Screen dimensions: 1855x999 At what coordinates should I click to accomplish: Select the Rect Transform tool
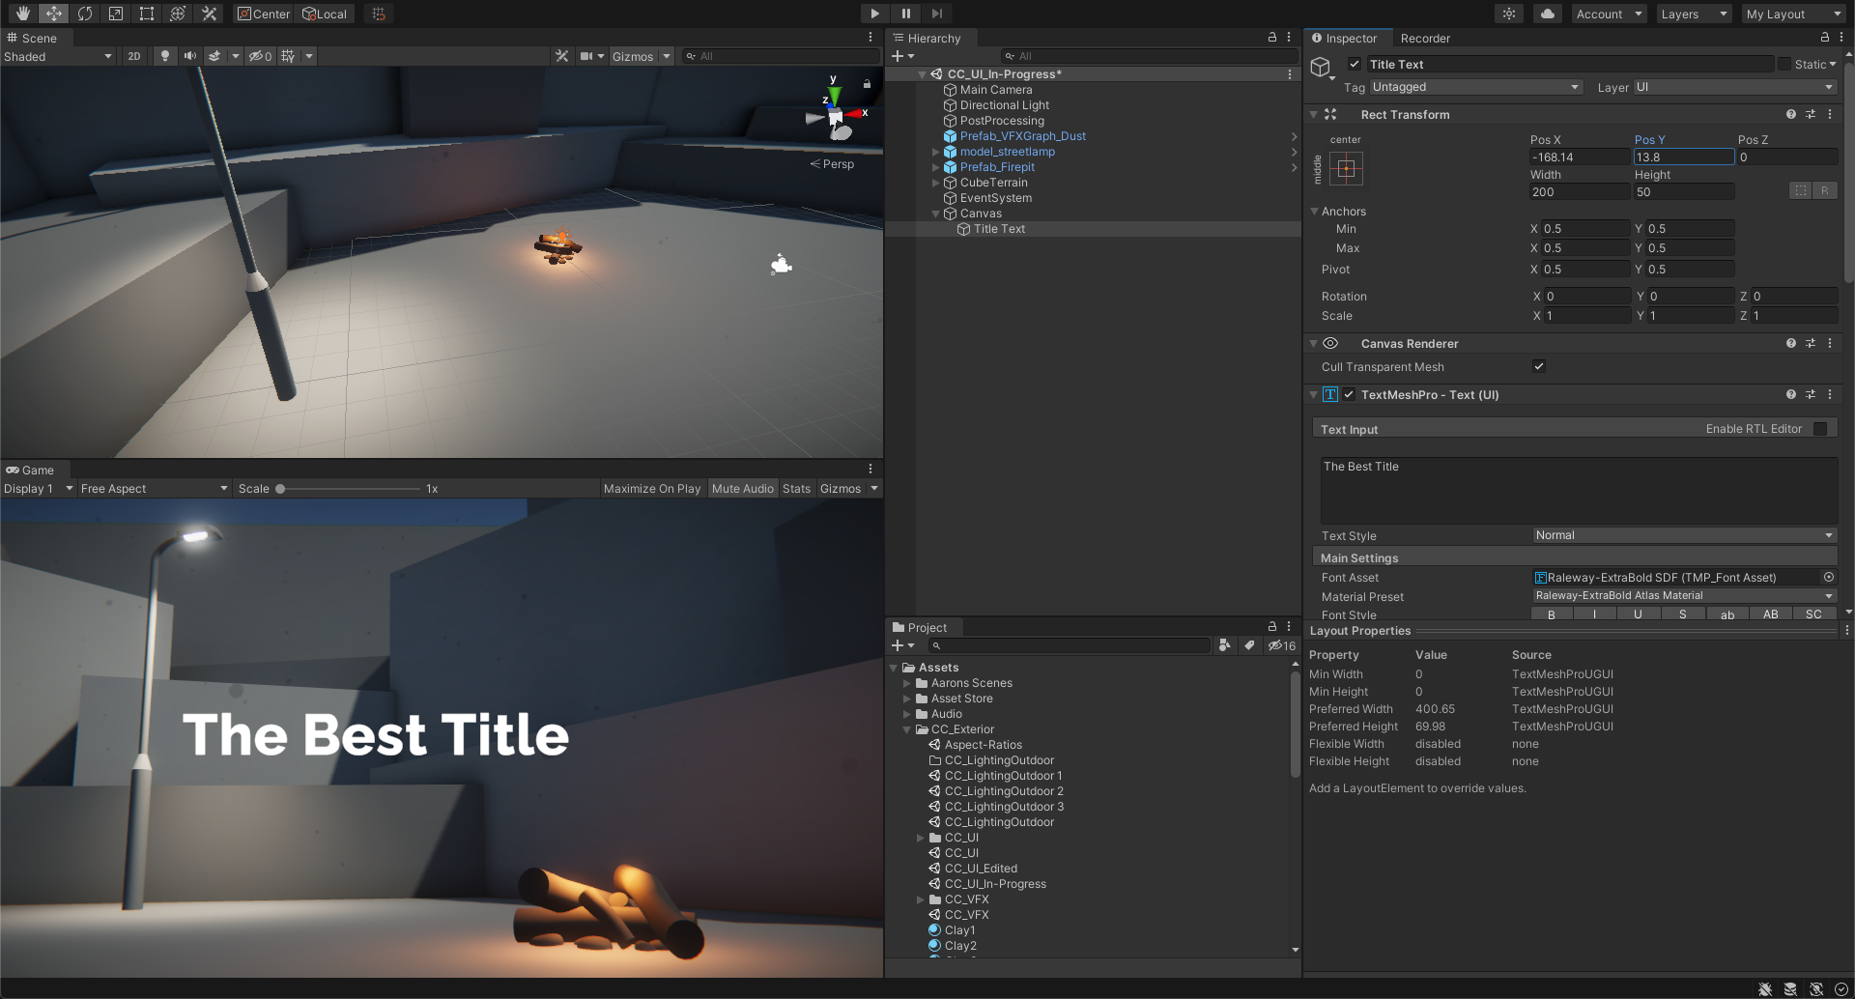(147, 14)
